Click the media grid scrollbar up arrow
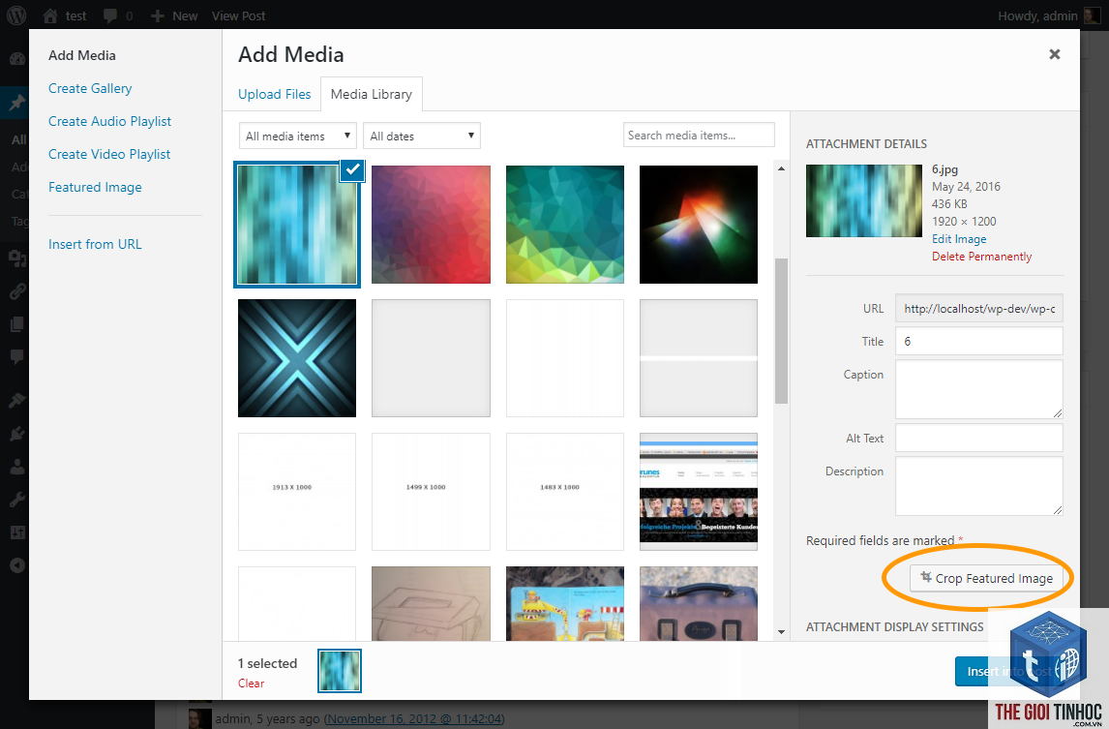 [781, 168]
